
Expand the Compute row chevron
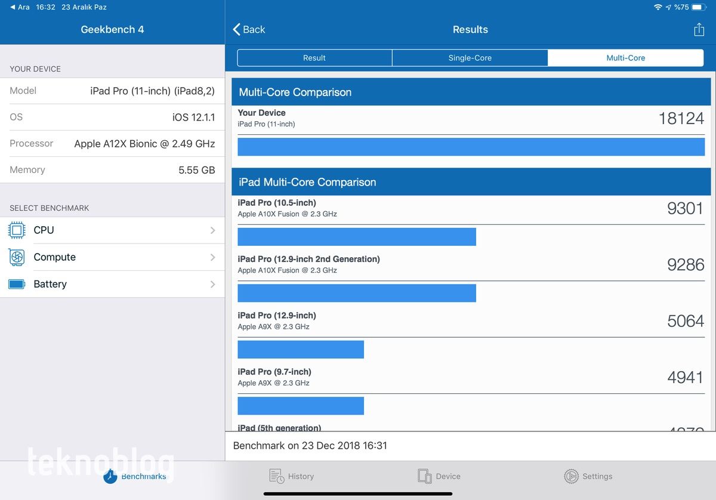(x=212, y=257)
